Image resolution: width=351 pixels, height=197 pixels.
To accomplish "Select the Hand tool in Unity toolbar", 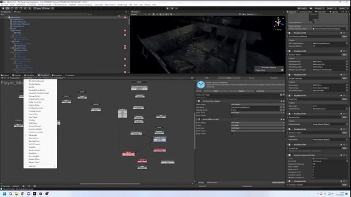I will tap(3, 8).
